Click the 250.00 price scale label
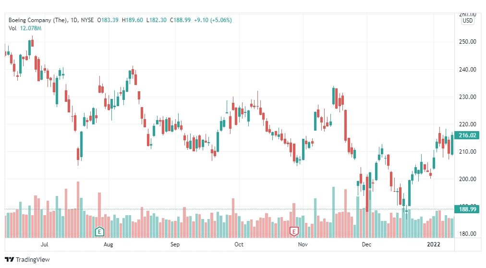The width and height of the screenshot is (486, 268). point(467,42)
